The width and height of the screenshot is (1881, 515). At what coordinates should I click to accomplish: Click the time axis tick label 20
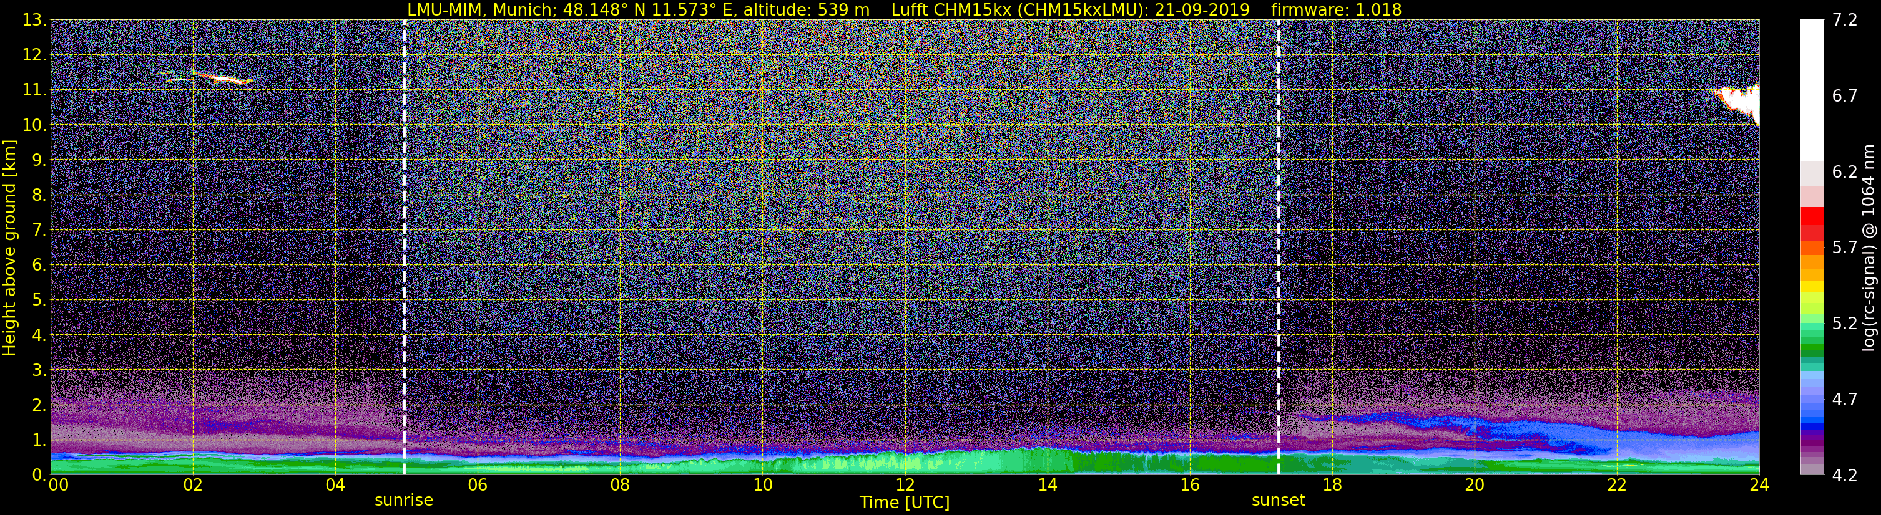[1475, 485]
